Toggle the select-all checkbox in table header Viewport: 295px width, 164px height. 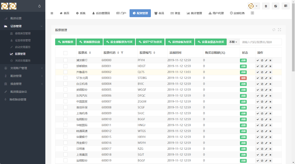coord(65,53)
